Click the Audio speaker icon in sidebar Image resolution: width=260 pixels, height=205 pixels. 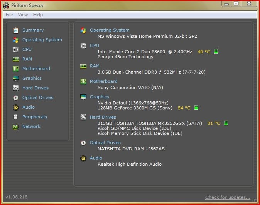point(16,107)
